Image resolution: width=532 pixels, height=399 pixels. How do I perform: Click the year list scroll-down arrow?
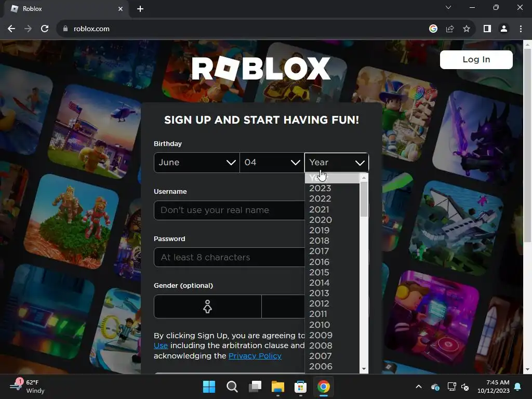364,369
